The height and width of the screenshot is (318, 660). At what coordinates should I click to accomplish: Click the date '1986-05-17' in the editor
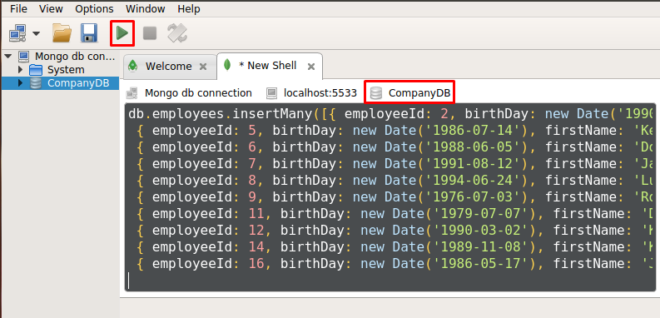[482, 264]
